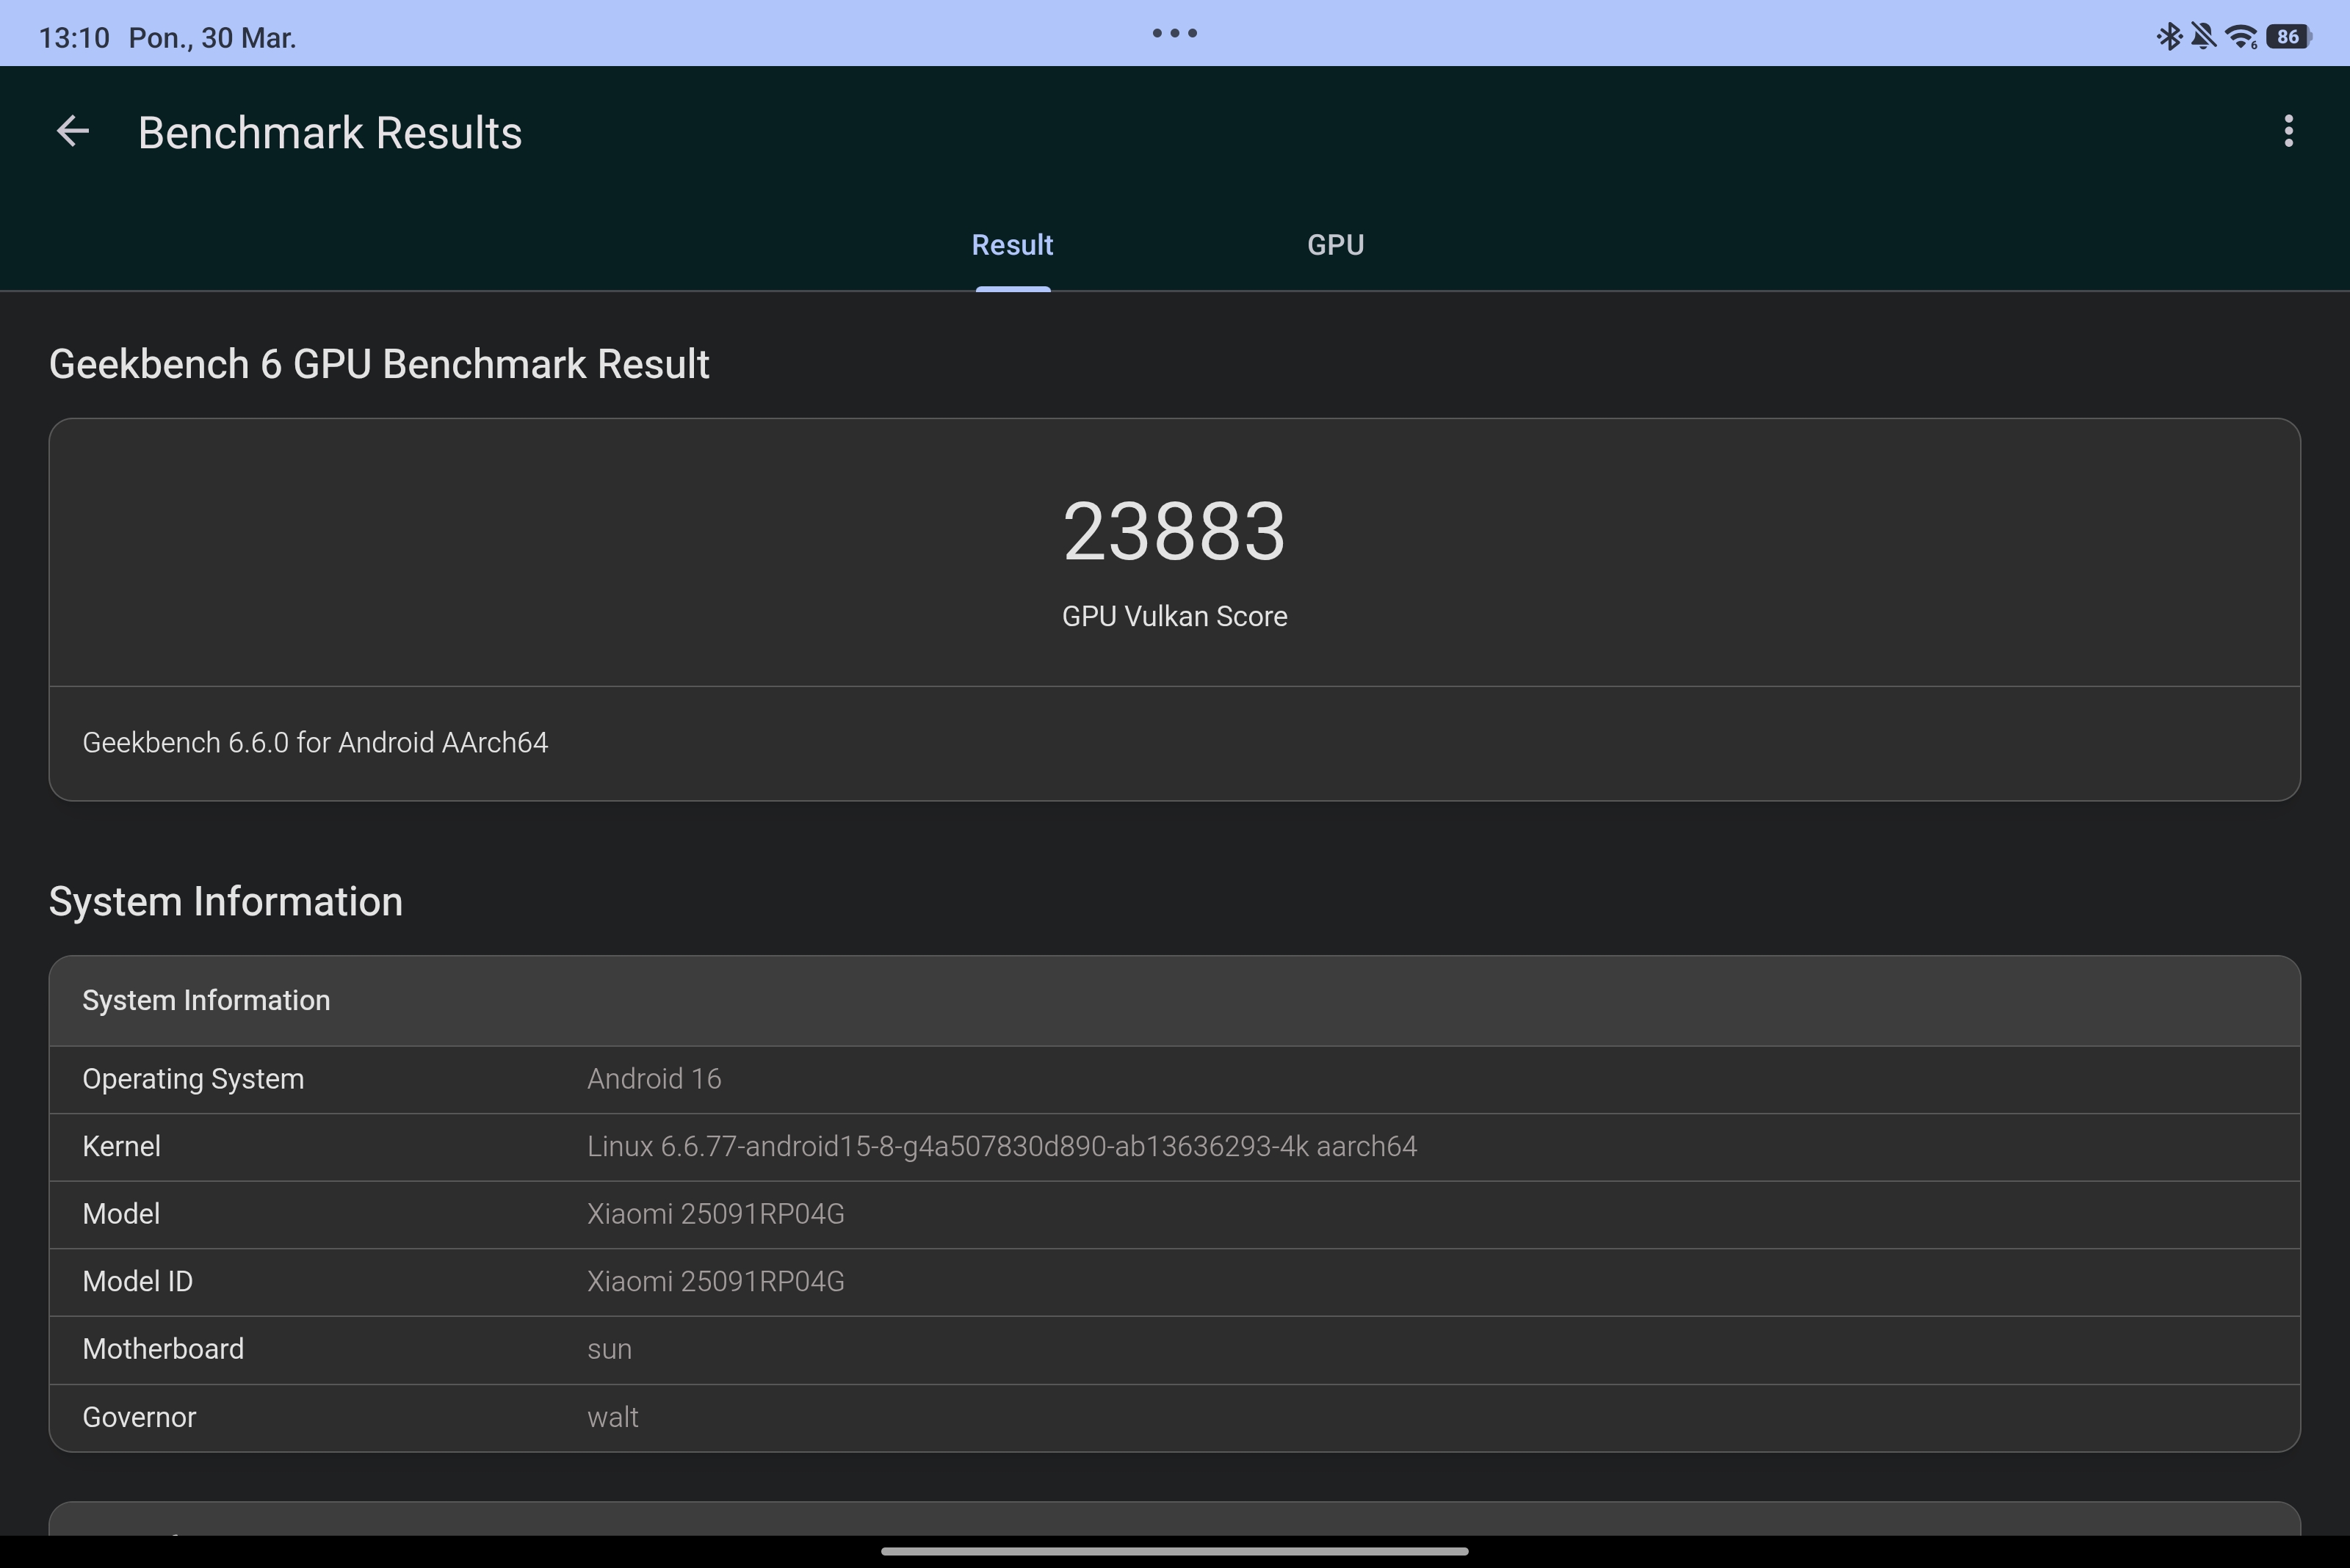
Task: Tap the Wi-Fi status icon
Action: pos(2241,37)
